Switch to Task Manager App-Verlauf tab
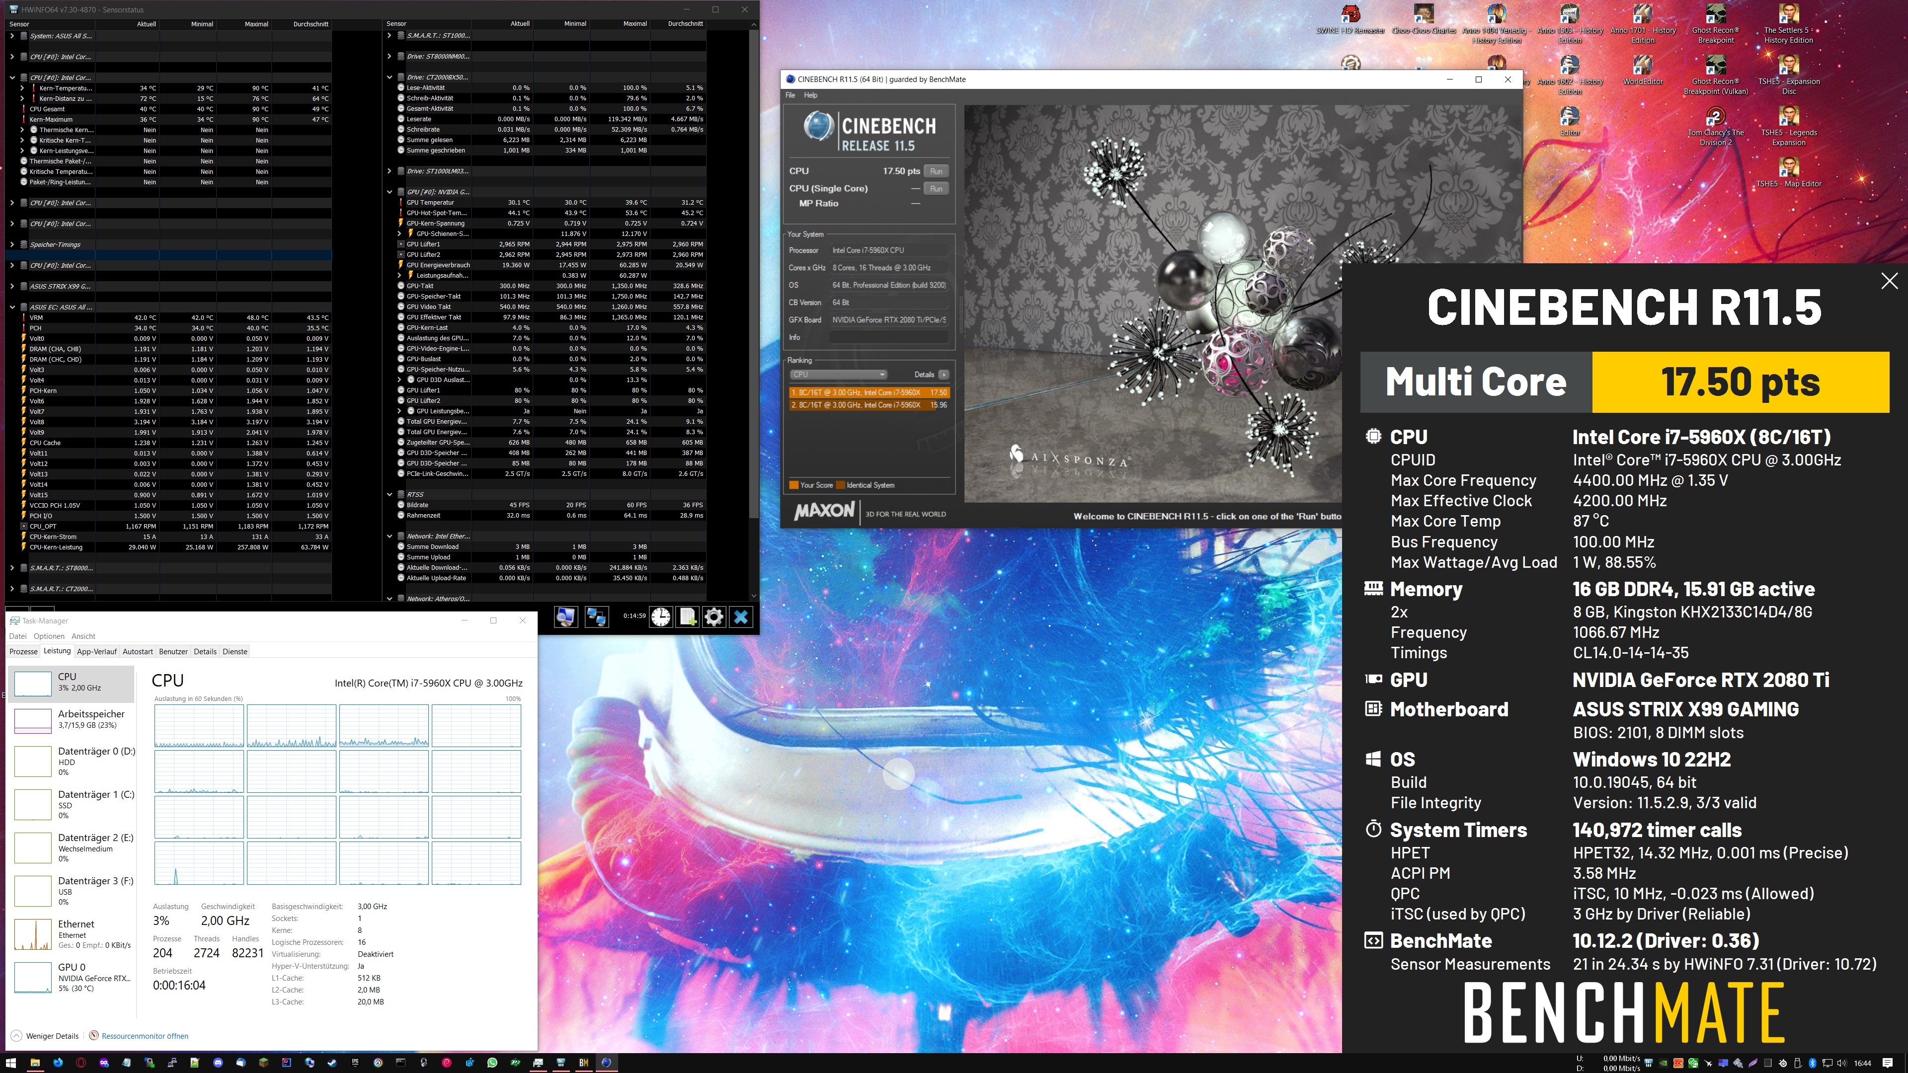 pyautogui.click(x=97, y=652)
